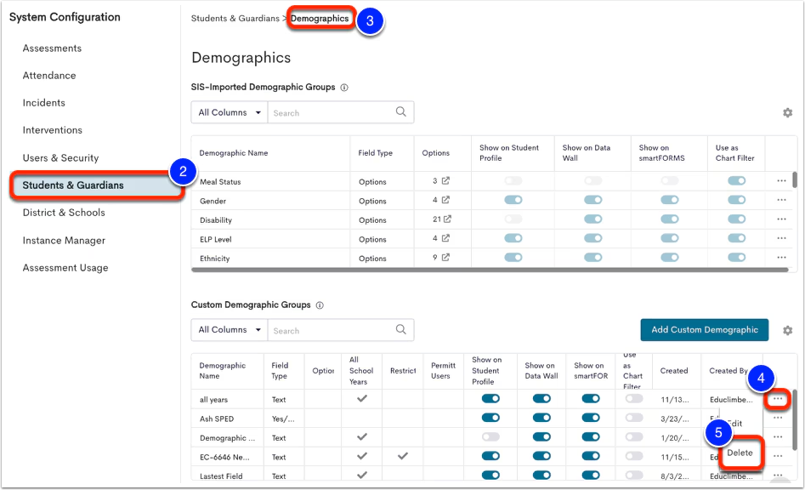The width and height of the screenshot is (805, 490).
Task: Toggle Meal Status Show on Data Wall
Action: tap(593, 181)
